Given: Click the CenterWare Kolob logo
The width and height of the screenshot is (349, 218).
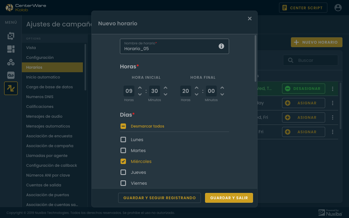Looking at the screenshot, I should coord(26,8).
